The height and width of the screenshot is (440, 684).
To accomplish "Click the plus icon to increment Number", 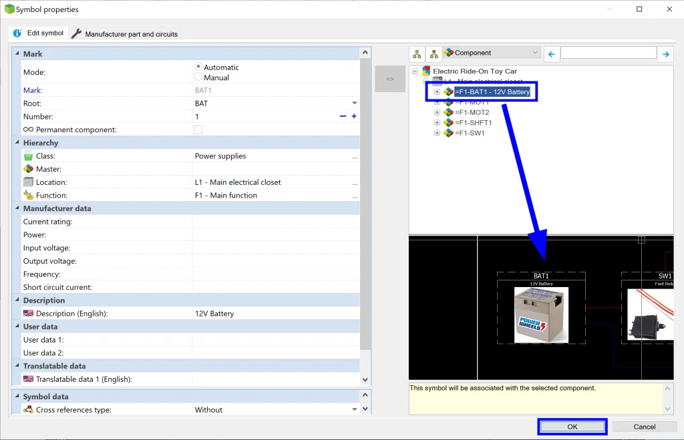I will pos(354,116).
